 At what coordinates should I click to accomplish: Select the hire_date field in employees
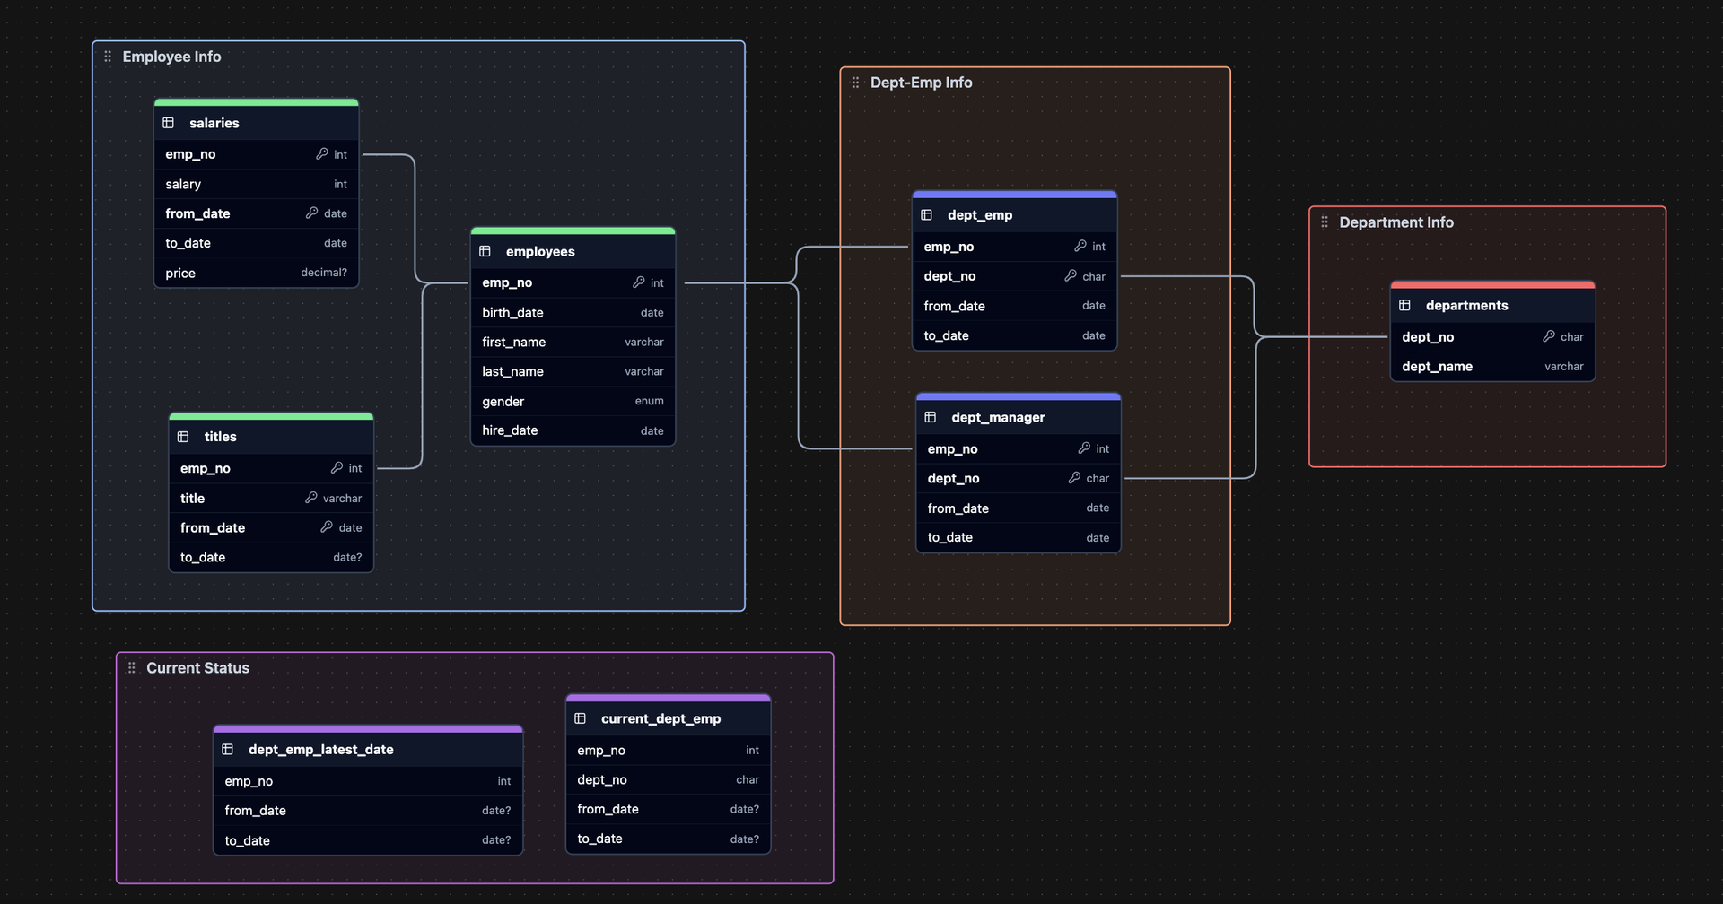pos(573,430)
